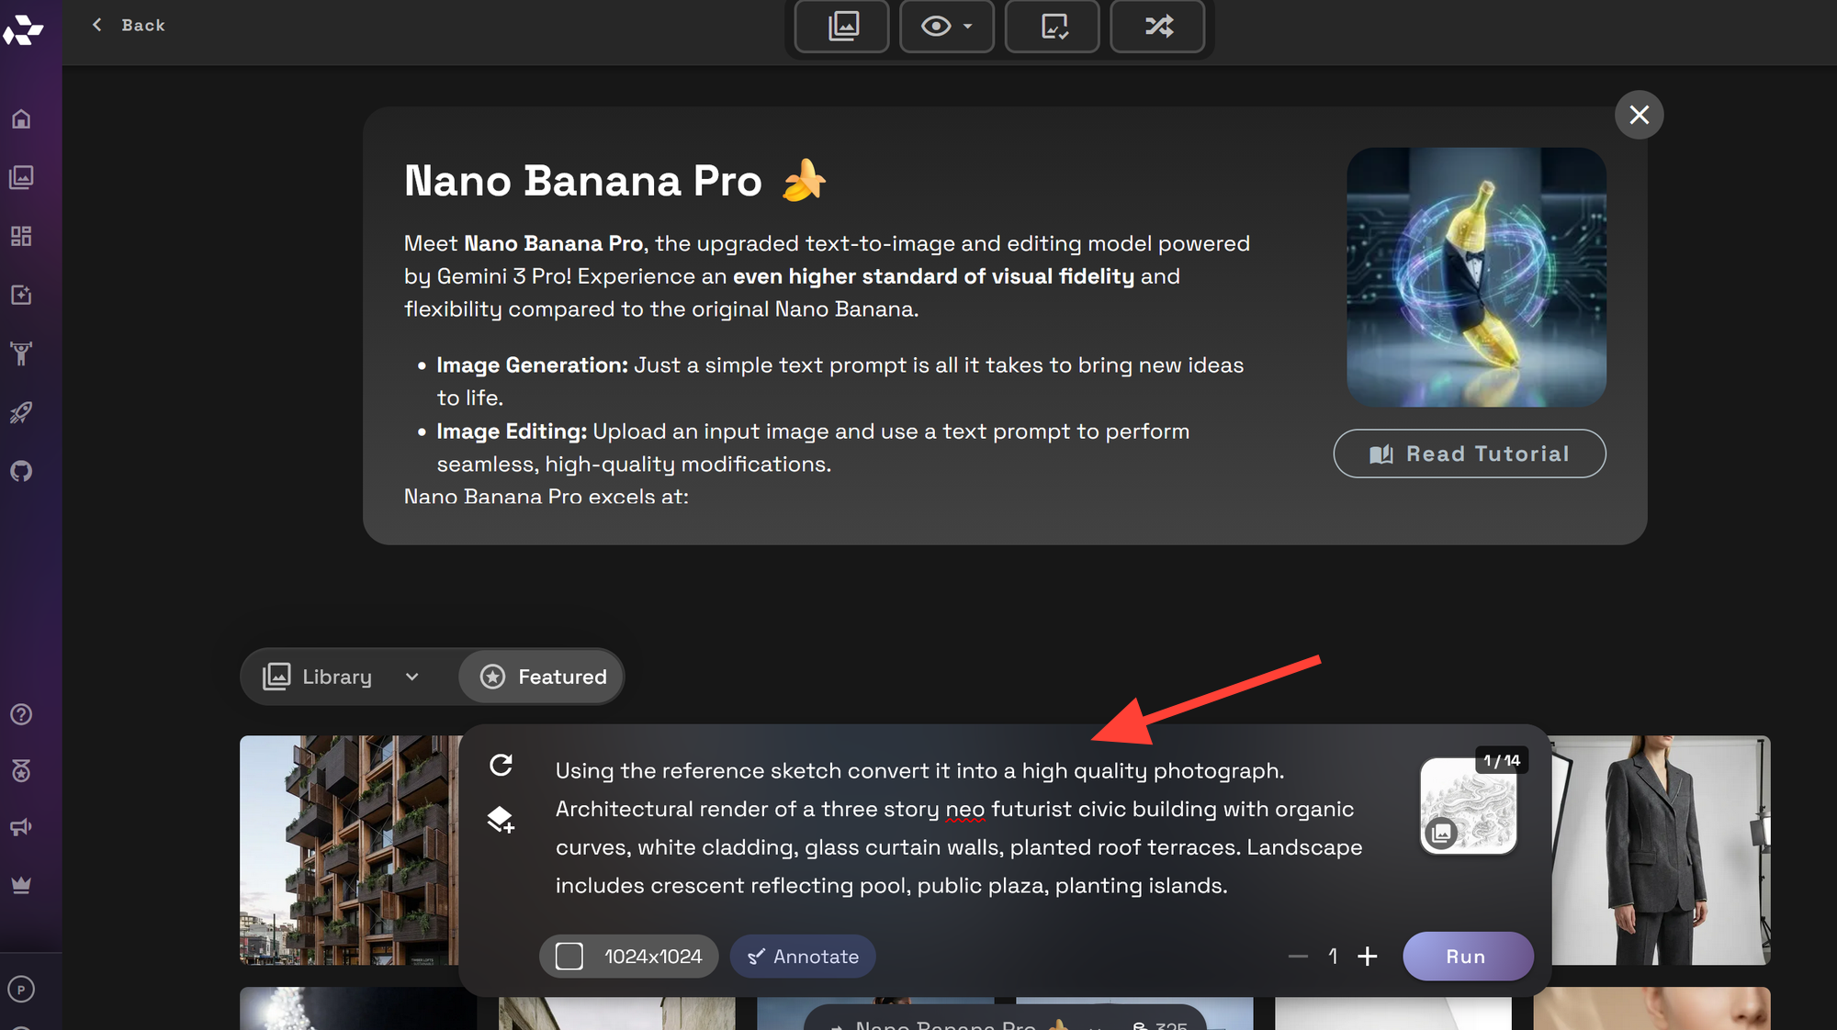This screenshot has width=1837, height=1030.
Task: Open the eye visibility dropdown in top toolbar
Action: tap(947, 27)
